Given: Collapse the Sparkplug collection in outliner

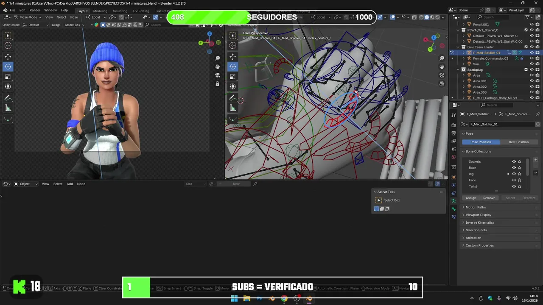Looking at the screenshot, I should click(x=458, y=69).
